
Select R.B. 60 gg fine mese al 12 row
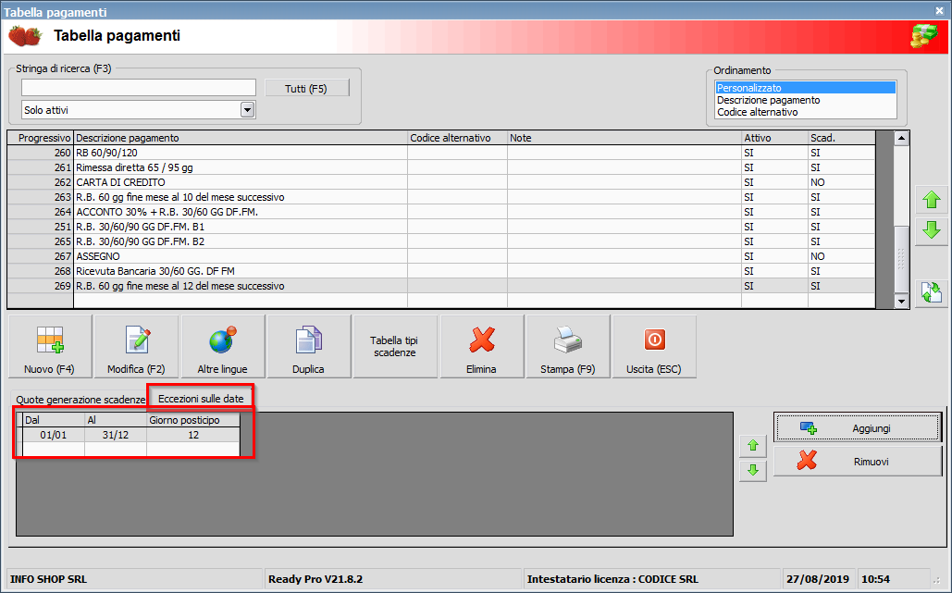click(x=441, y=286)
